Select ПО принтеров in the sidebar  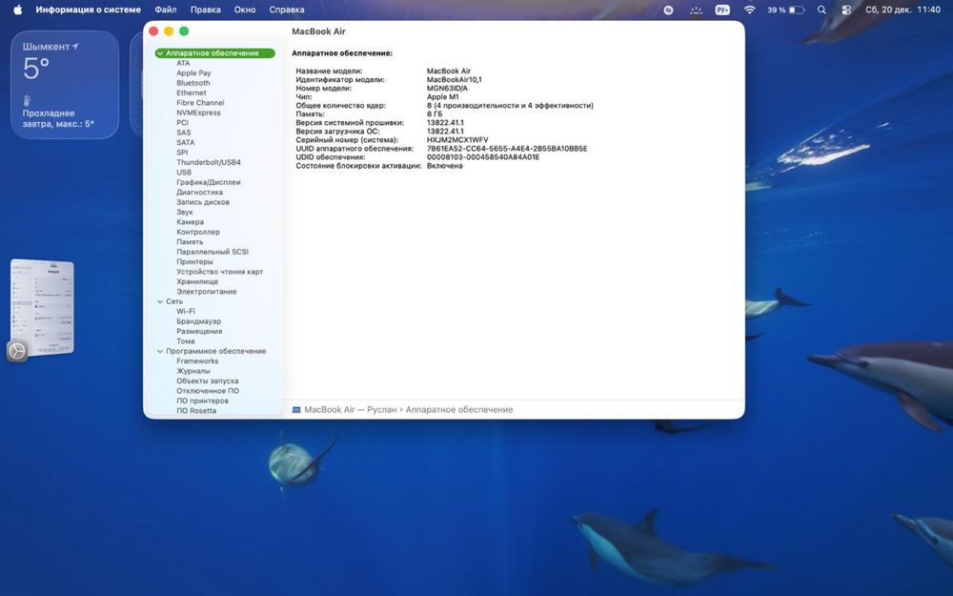202,401
